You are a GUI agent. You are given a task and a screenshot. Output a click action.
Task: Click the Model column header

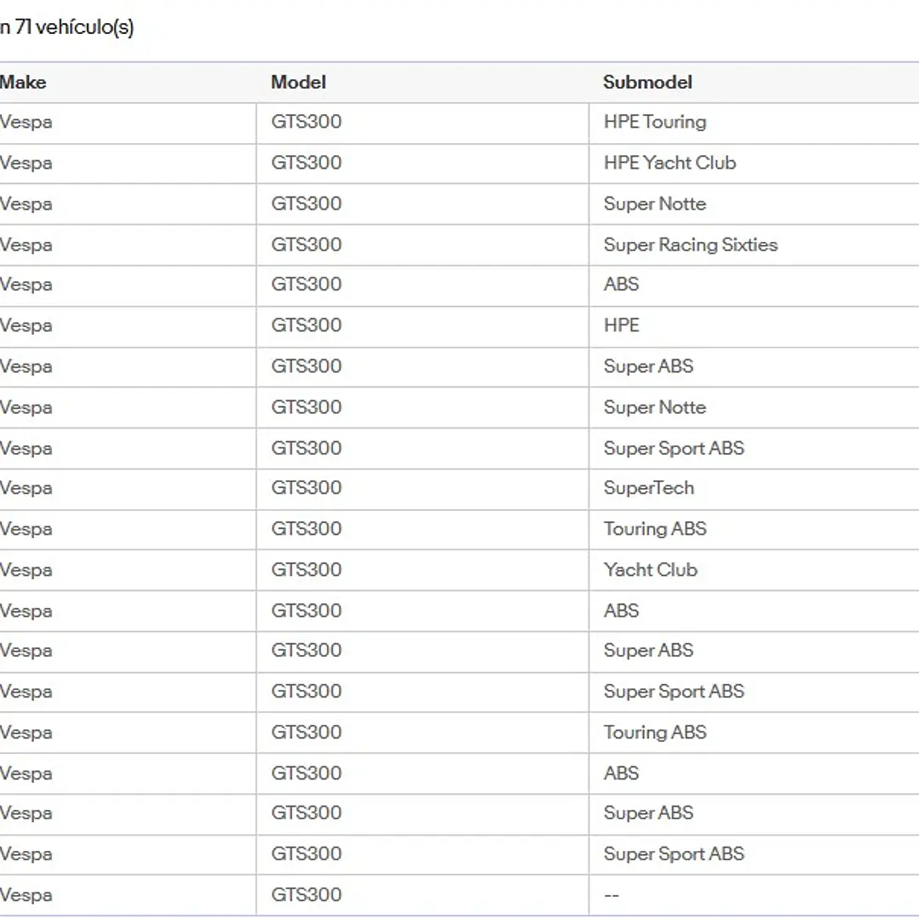point(298,82)
